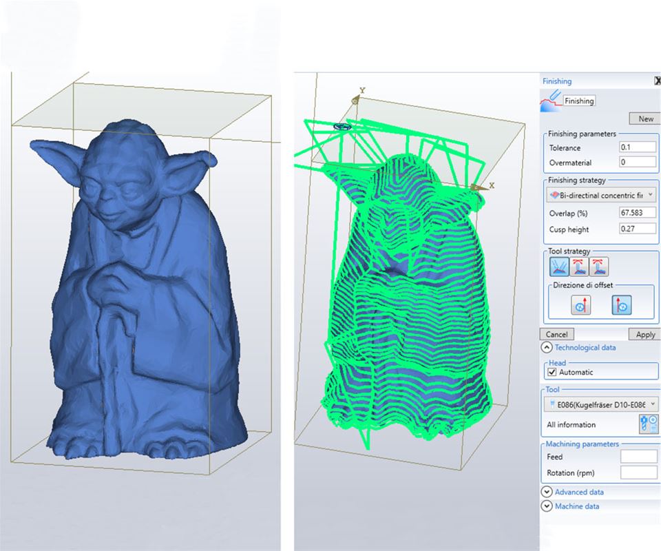This screenshot has height=551, width=661.
Task: Click the Tolerance input field
Action: tap(638, 147)
